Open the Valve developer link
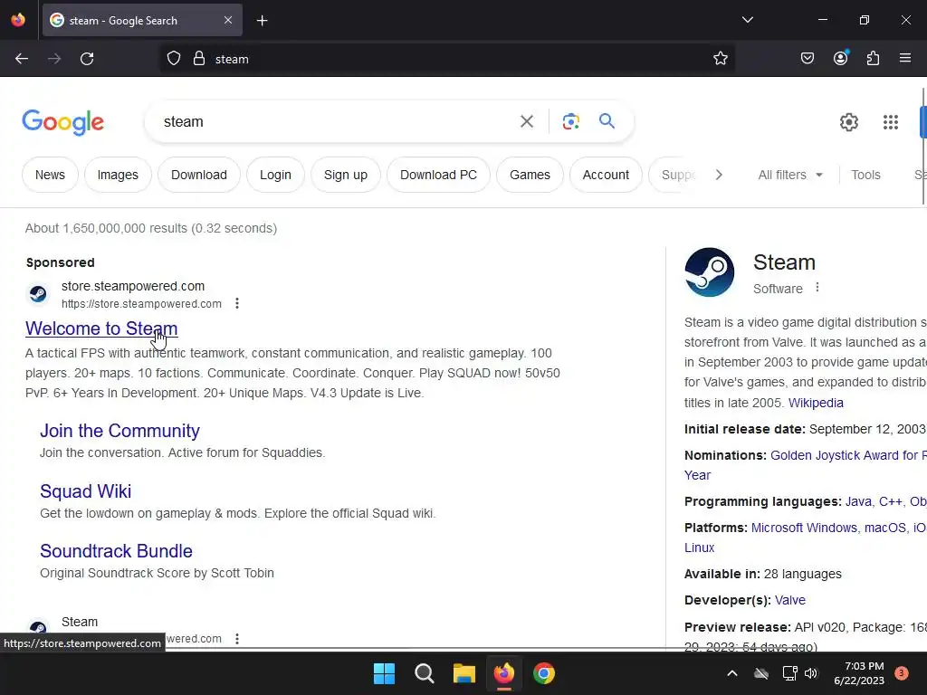 click(x=789, y=600)
